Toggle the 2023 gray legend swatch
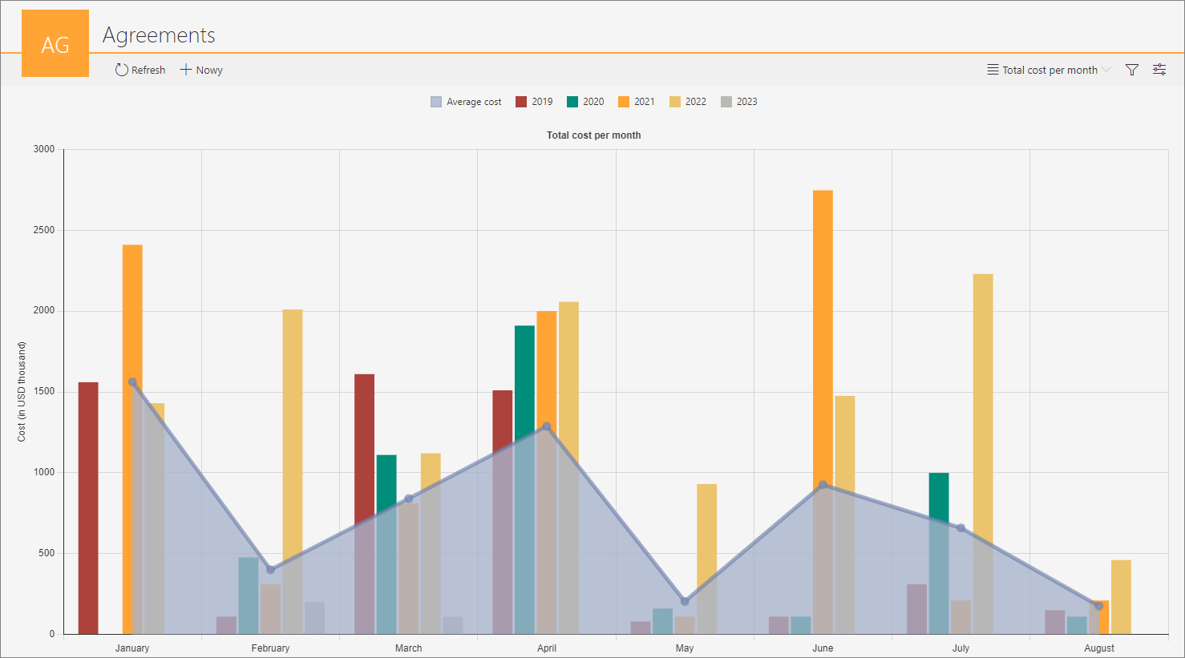 pyautogui.click(x=726, y=102)
